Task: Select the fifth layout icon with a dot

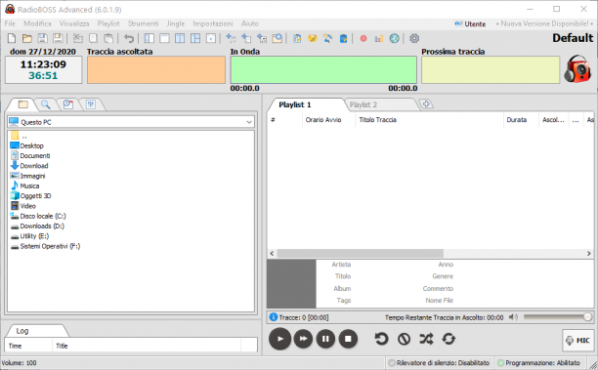Action: [x=211, y=38]
